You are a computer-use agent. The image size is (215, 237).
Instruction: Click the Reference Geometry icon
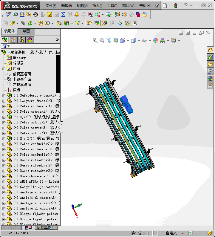tap(78, 23)
